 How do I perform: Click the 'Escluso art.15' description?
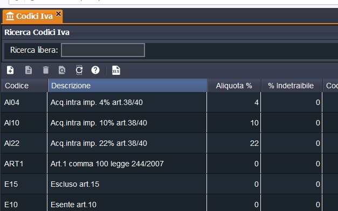(75, 184)
